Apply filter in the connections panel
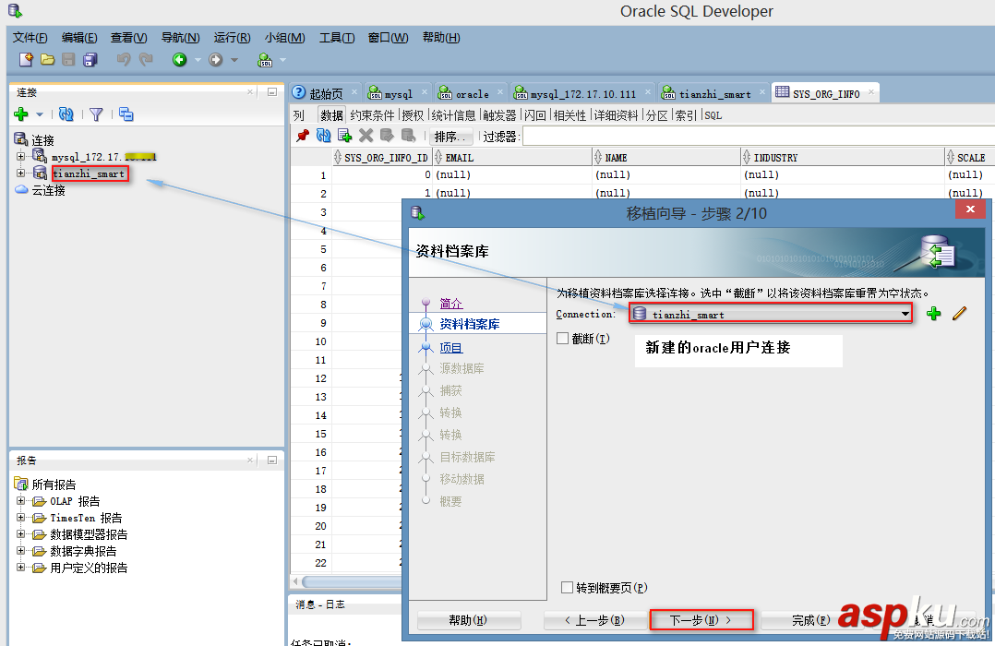Image resolution: width=995 pixels, height=646 pixels. [x=96, y=114]
